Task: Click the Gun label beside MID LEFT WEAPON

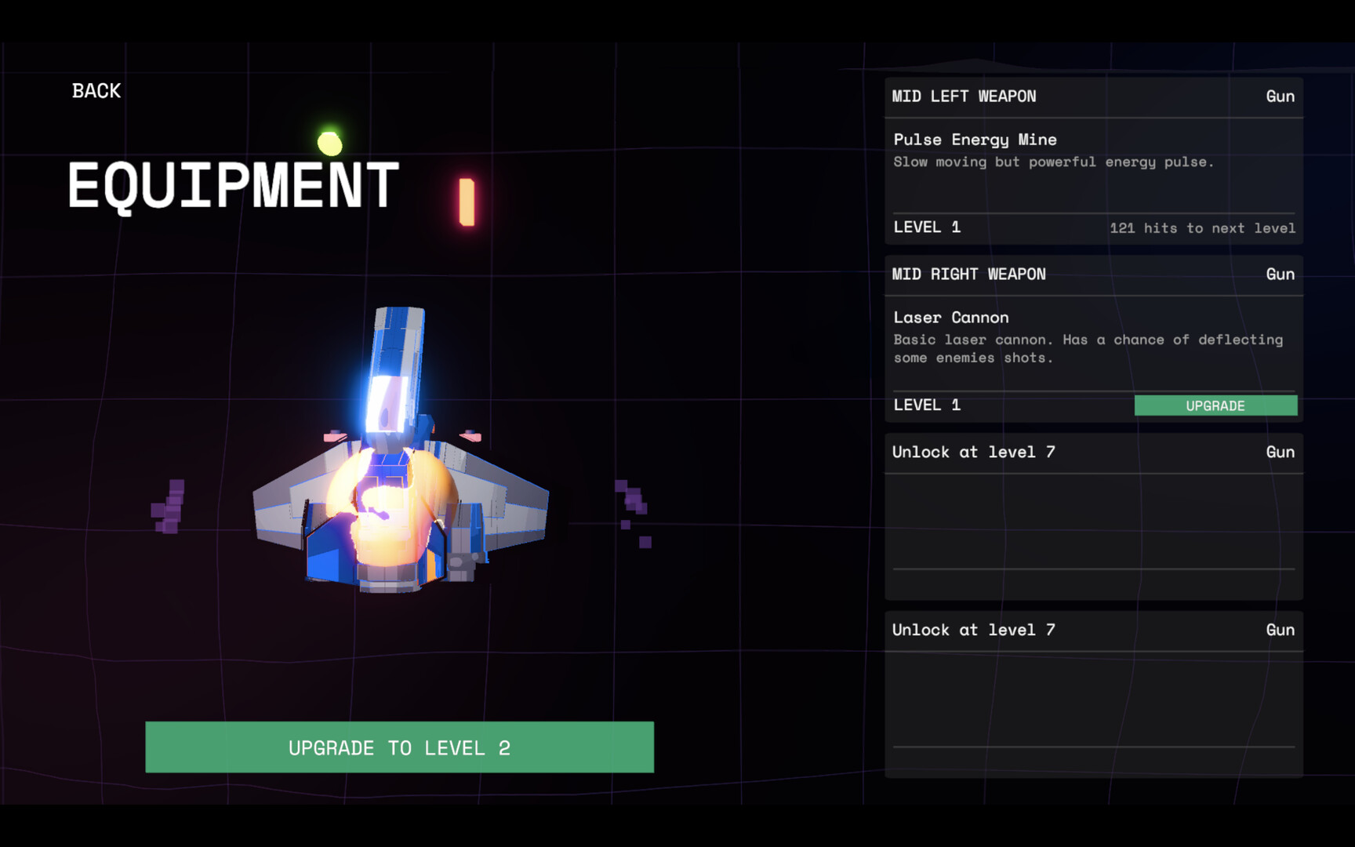Action: [x=1280, y=96]
